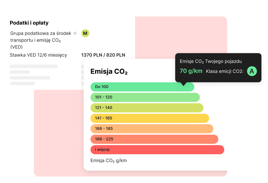Screen dimensions: 268x183
Task: Click the '70 g/km' emission value
Action: click(x=191, y=71)
